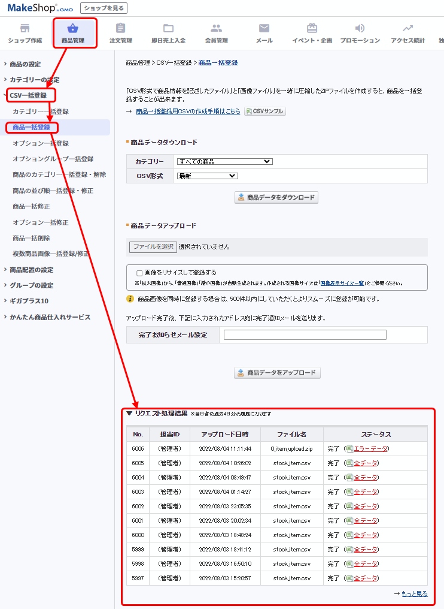Open 会員管理 people icon
Image resolution: width=444 pixels, height=609 pixels.
216,29
